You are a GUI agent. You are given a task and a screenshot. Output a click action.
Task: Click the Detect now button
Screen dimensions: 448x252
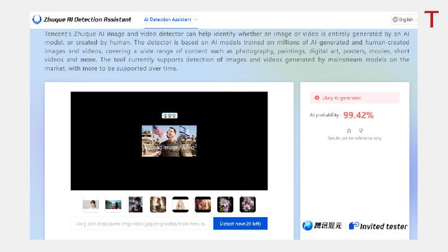[x=240, y=223]
